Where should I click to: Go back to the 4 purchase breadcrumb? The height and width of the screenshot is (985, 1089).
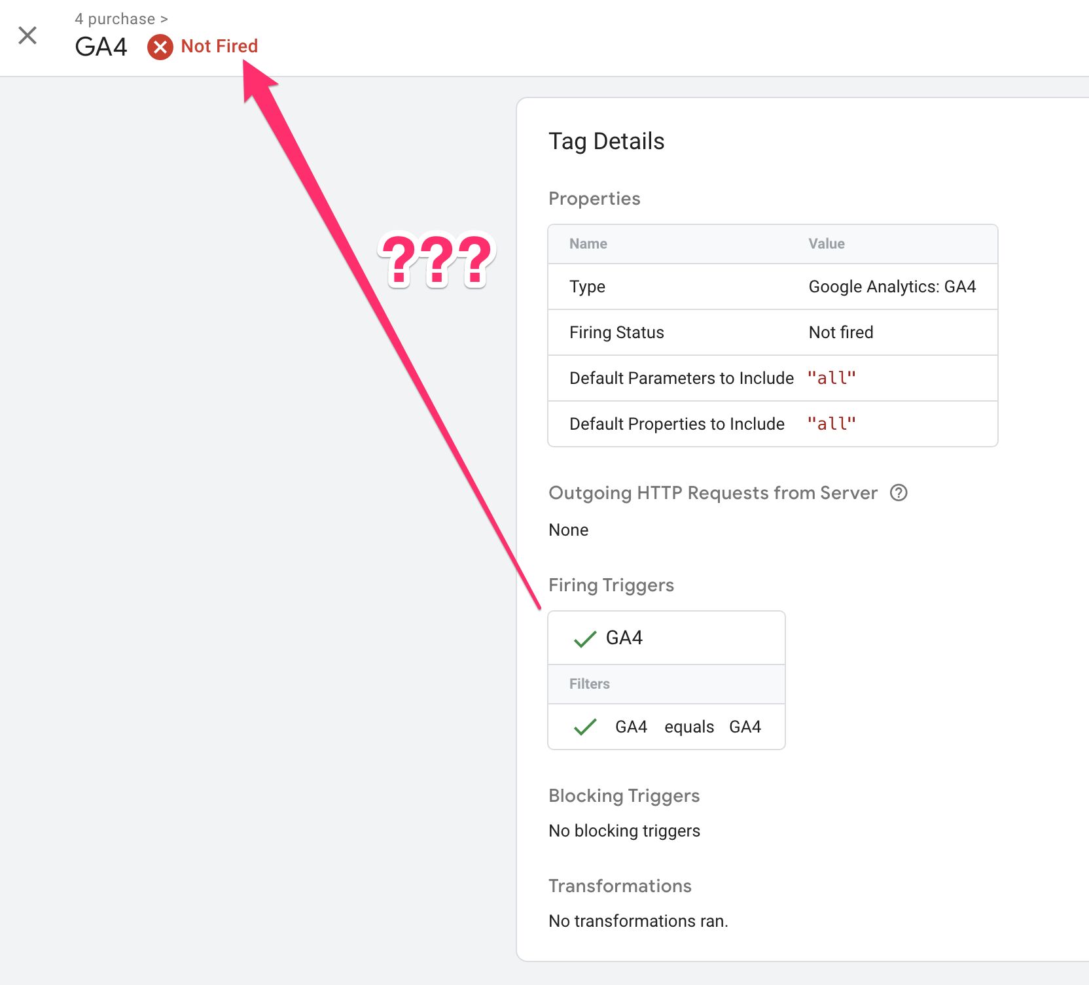pos(115,19)
